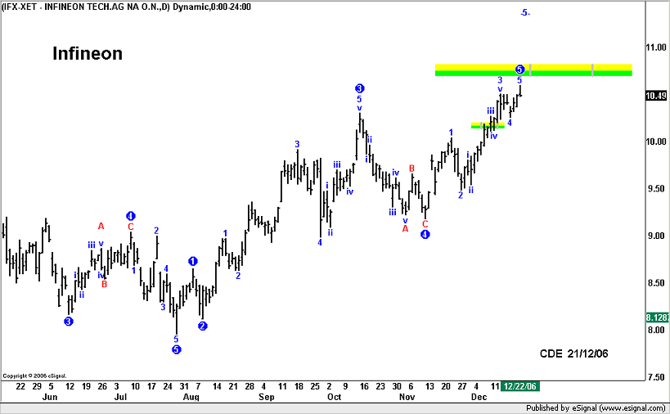This screenshot has width=670, height=414.
Task: Select the circled 4 marker above red C in July
Action: tap(130, 216)
